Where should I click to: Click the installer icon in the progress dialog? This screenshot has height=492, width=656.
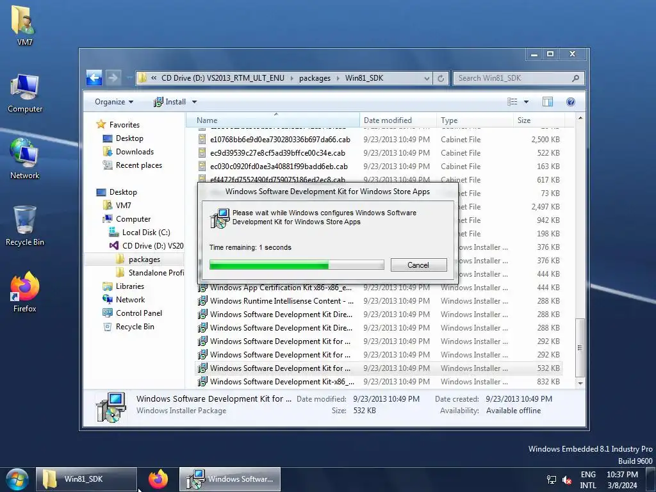tap(220, 218)
